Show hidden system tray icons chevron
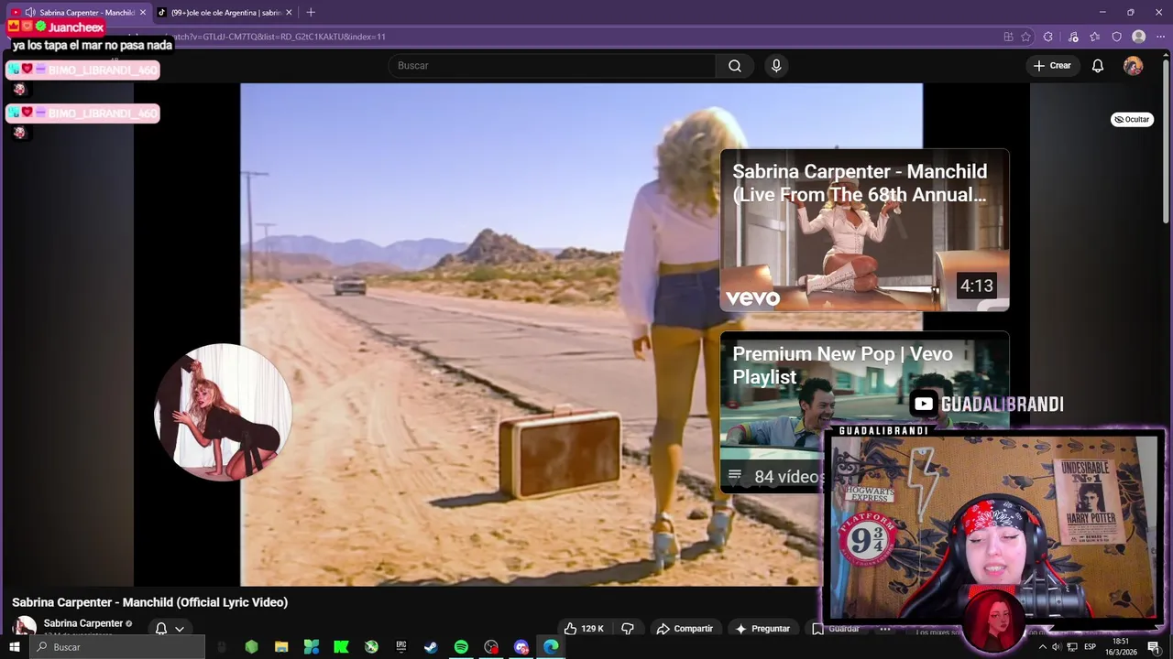This screenshot has height=659, width=1173. tap(1042, 647)
